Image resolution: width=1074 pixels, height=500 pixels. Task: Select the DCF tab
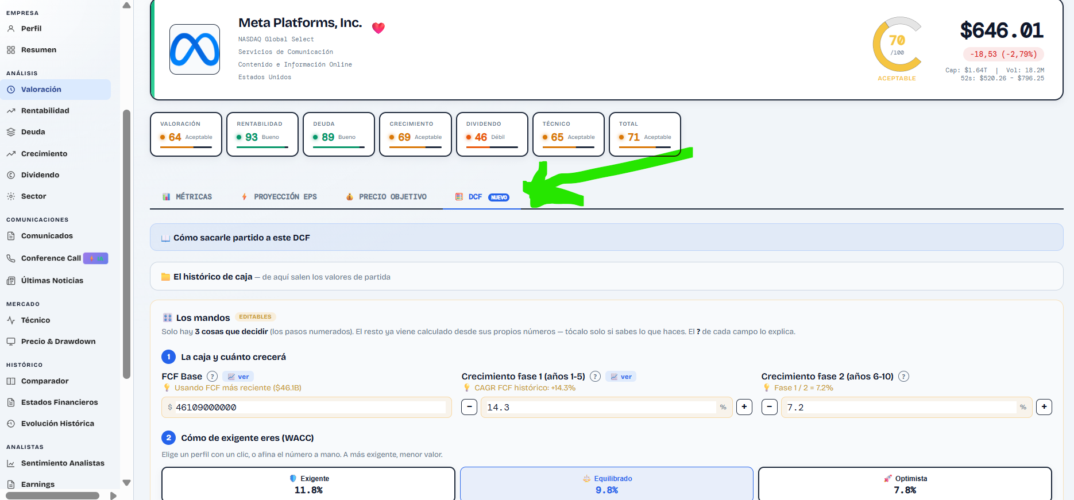tap(482, 197)
